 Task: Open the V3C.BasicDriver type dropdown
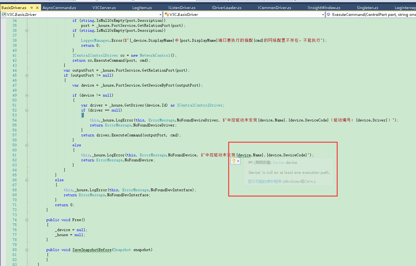coord(323,14)
